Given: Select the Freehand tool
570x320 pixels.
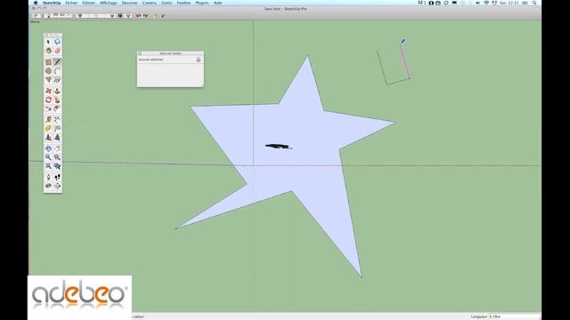Looking at the screenshot, I should point(57,80).
